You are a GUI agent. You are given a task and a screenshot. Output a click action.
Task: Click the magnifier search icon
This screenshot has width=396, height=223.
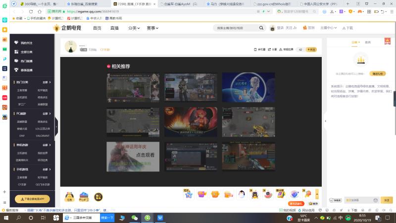click(x=261, y=28)
